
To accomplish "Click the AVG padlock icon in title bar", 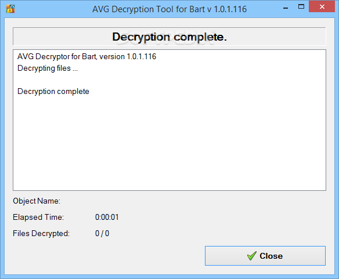I will point(10,9).
